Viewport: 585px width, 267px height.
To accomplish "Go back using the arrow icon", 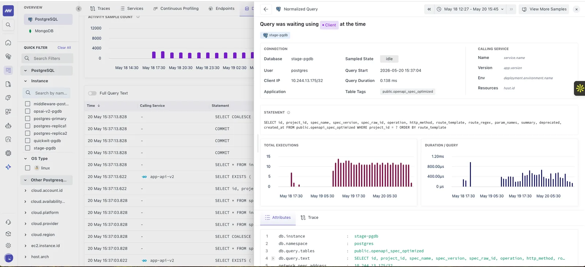I will [266, 9].
